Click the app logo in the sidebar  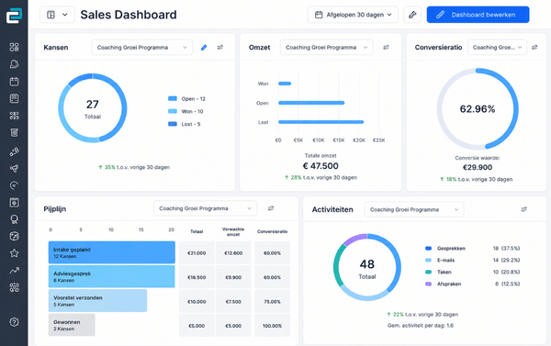[x=14, y=16]
